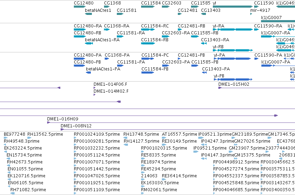Select the yl-PB coding sequence
Screen dimensions: 295x195
coord(233,79)
